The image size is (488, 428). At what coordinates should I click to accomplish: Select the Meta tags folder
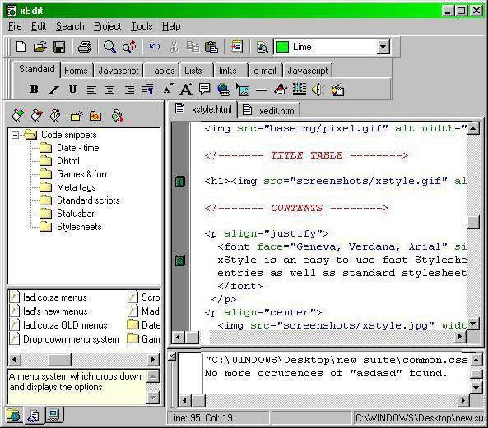(77, 187)
